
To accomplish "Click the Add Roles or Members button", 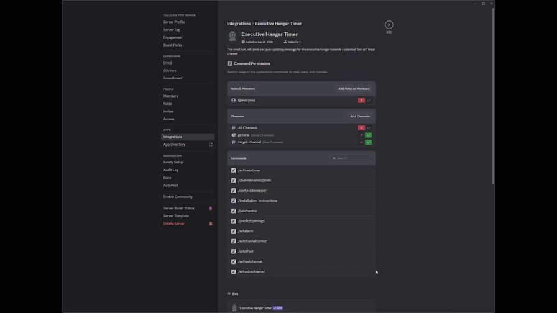I will pyautogui.click(x=354, y=89).
